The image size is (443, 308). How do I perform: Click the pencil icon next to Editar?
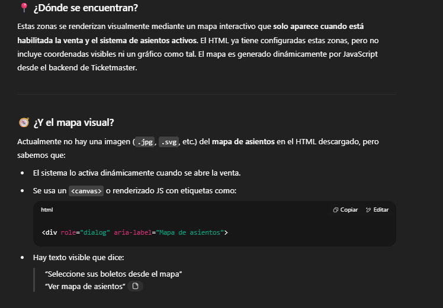[368, 210]
